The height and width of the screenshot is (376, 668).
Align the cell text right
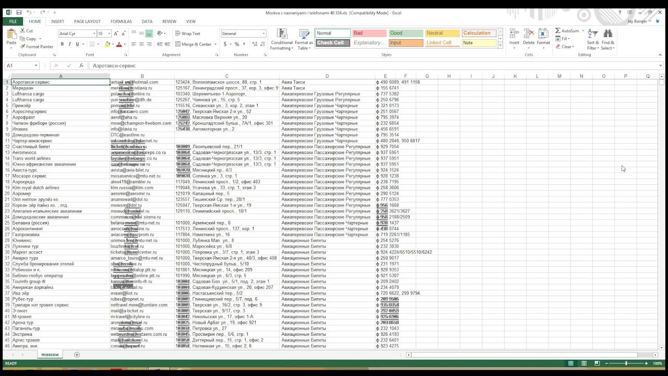149,44
